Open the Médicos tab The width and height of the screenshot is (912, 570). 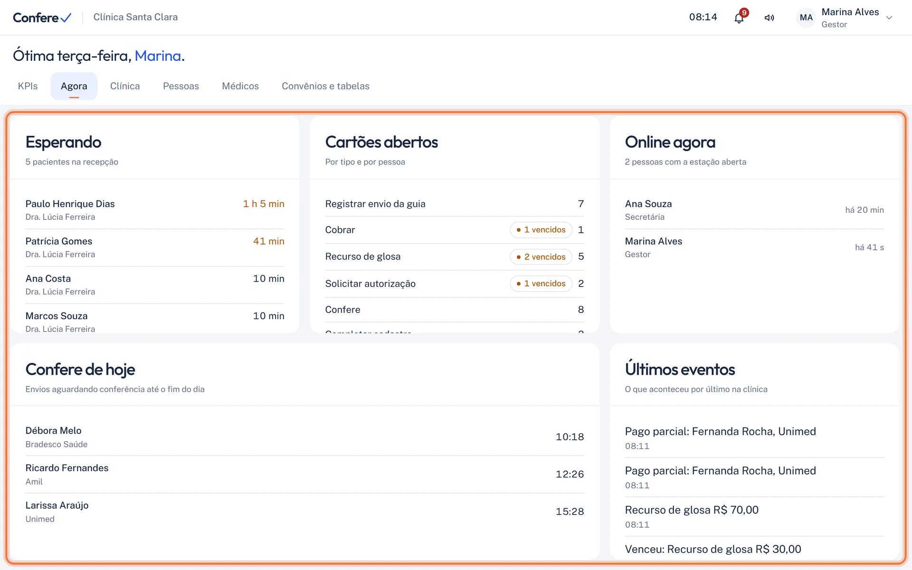coord(240,86)
